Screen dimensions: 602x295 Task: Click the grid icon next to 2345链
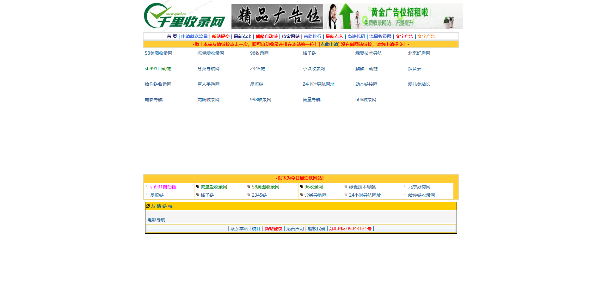click(x=249, y=195)
